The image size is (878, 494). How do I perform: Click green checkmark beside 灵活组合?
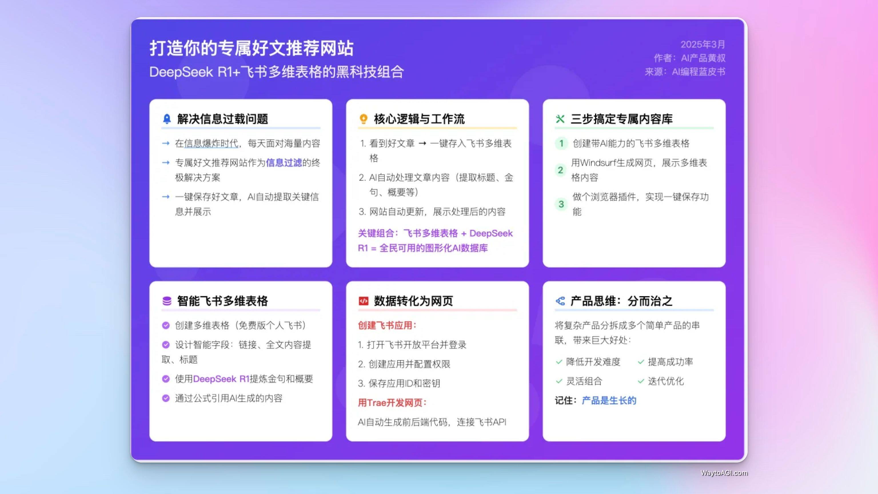click(x=559, y=381)
